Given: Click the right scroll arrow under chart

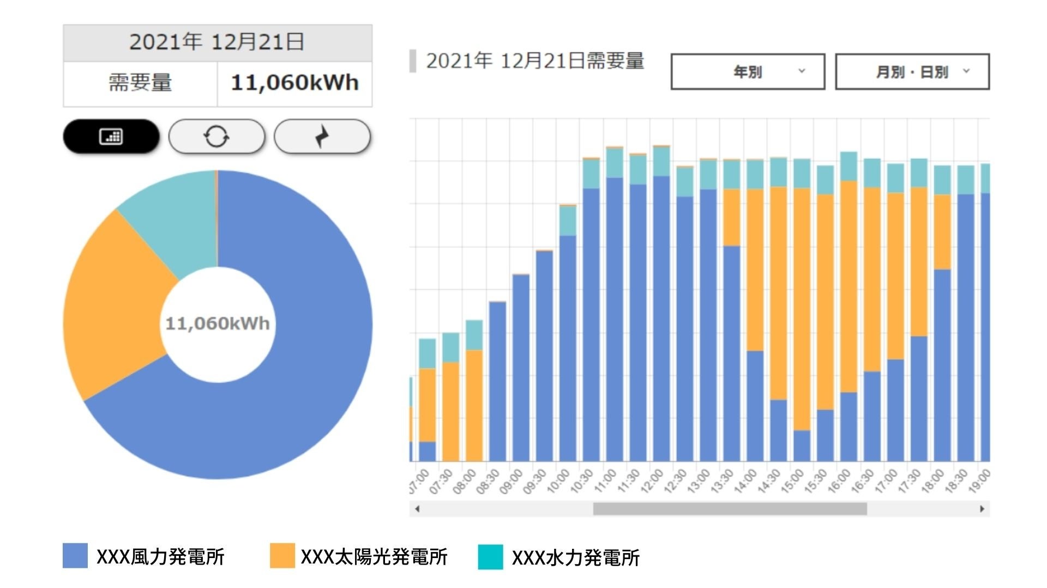Looking at the screenshot, I should click(x=982, y=509).
